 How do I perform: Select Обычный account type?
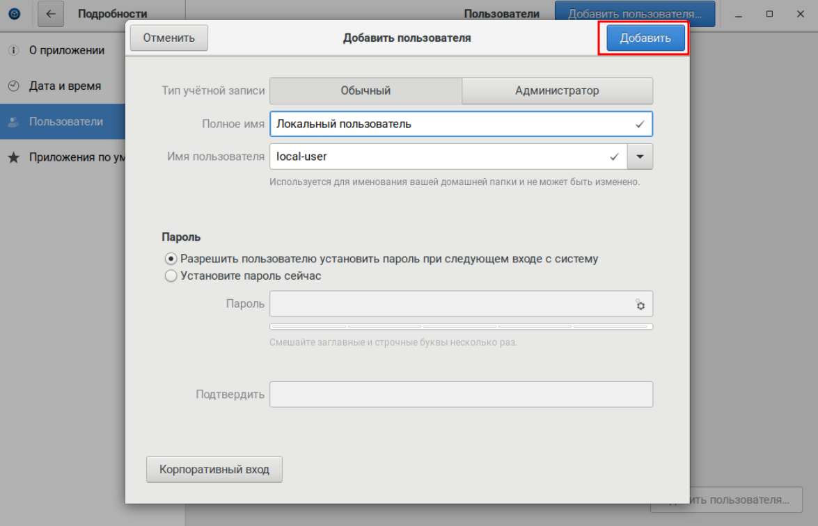pyautogui.click(x=365, y=90)
